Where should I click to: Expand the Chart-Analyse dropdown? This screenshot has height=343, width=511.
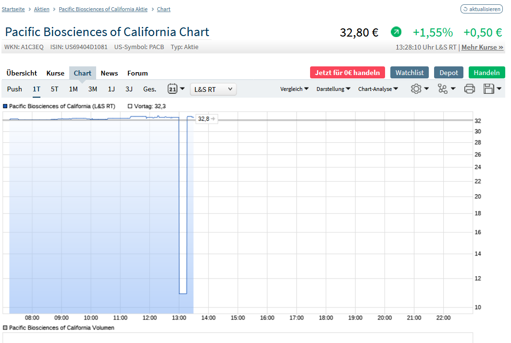[x=378, y=89]
